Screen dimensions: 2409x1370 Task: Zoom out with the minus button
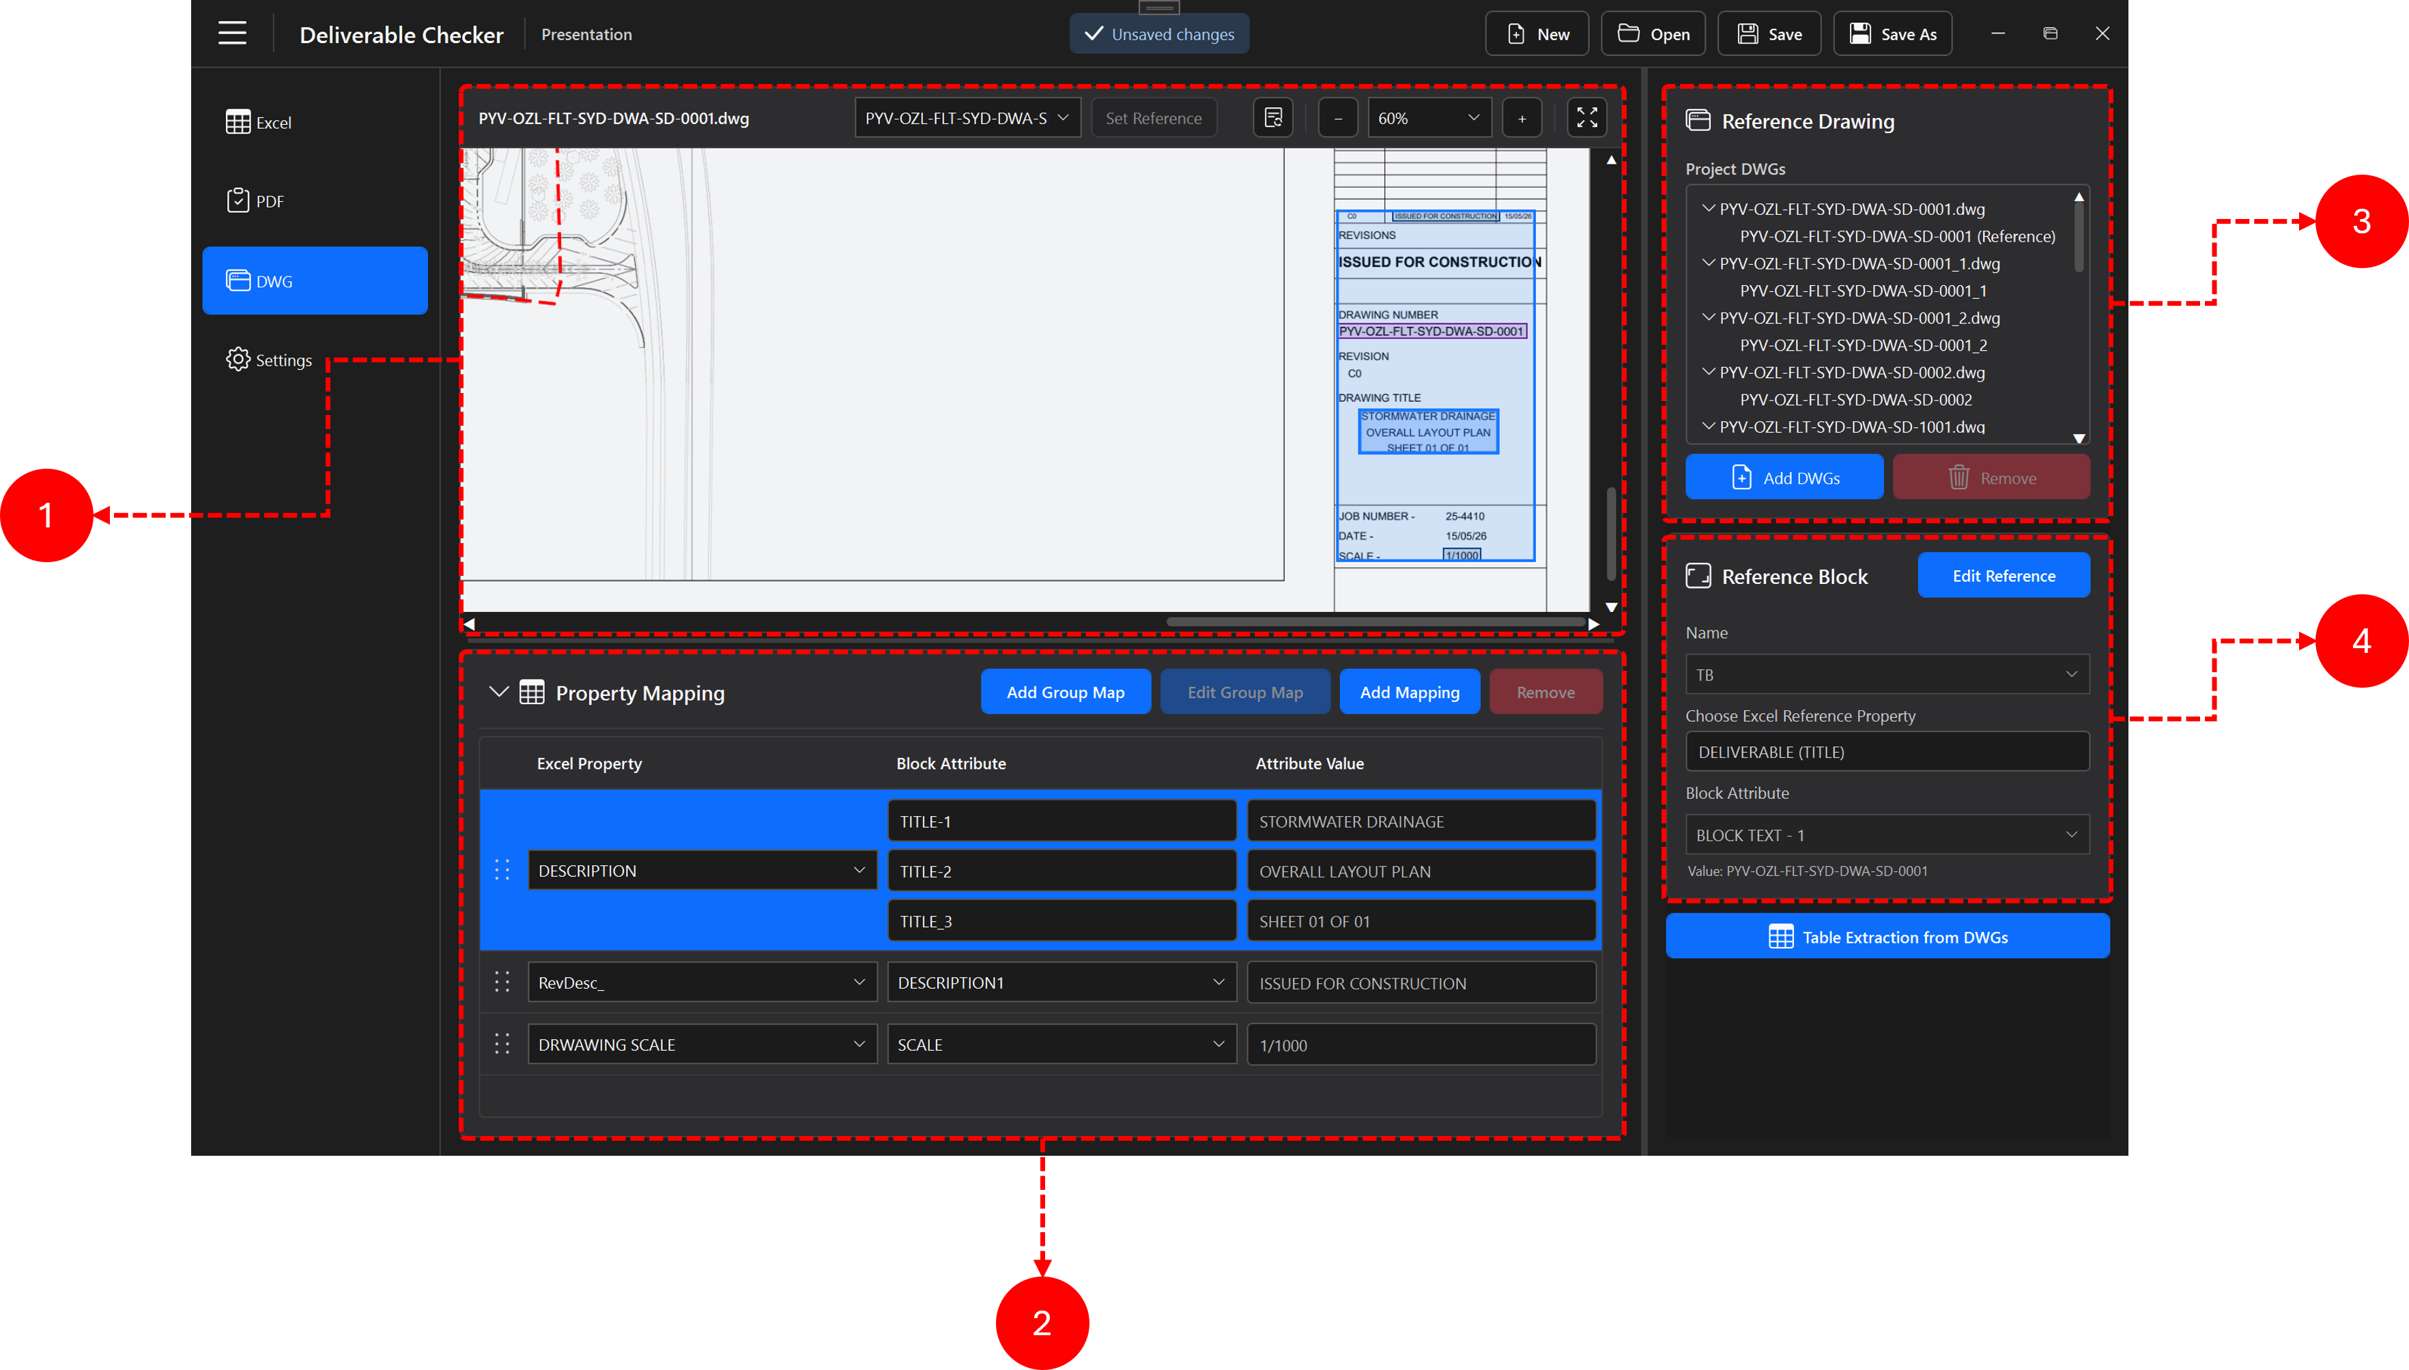(x=1337, y=117)
